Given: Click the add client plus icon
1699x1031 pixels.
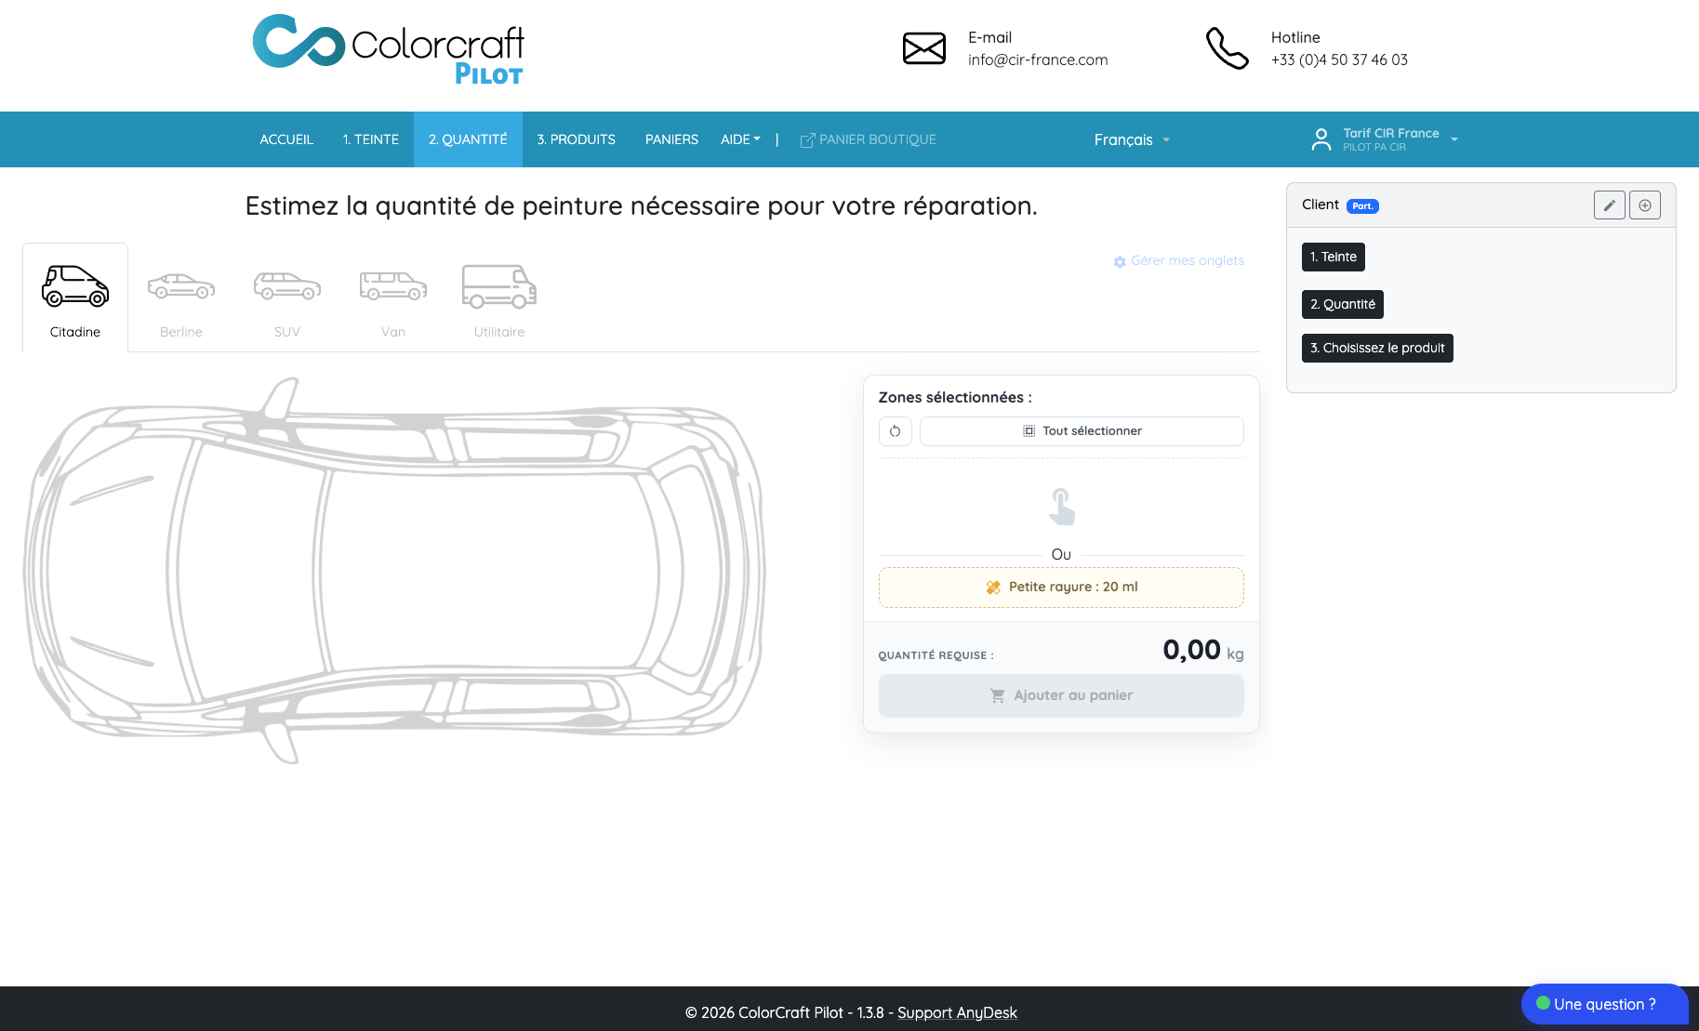Looking at the screenshot, I should 1645,205.
